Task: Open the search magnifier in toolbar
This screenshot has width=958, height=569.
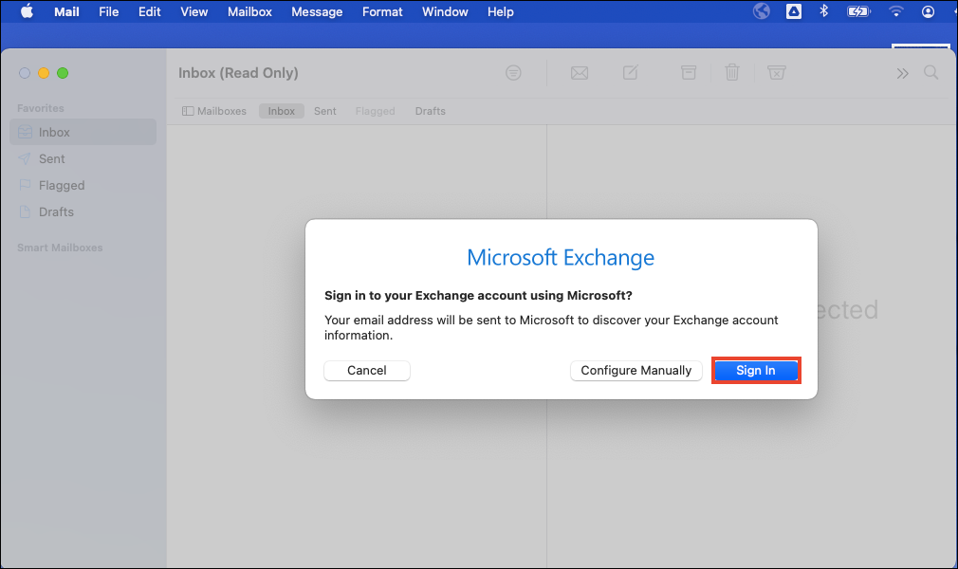Action: click(931, 73)
